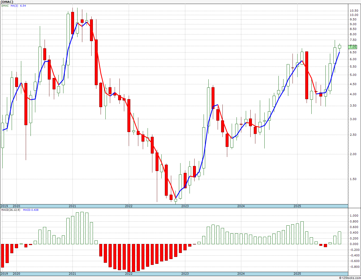Click 2021 on the price chart time axis

72,206
